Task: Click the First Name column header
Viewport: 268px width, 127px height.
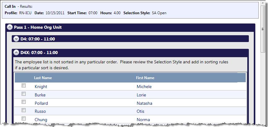Action: 145,78
